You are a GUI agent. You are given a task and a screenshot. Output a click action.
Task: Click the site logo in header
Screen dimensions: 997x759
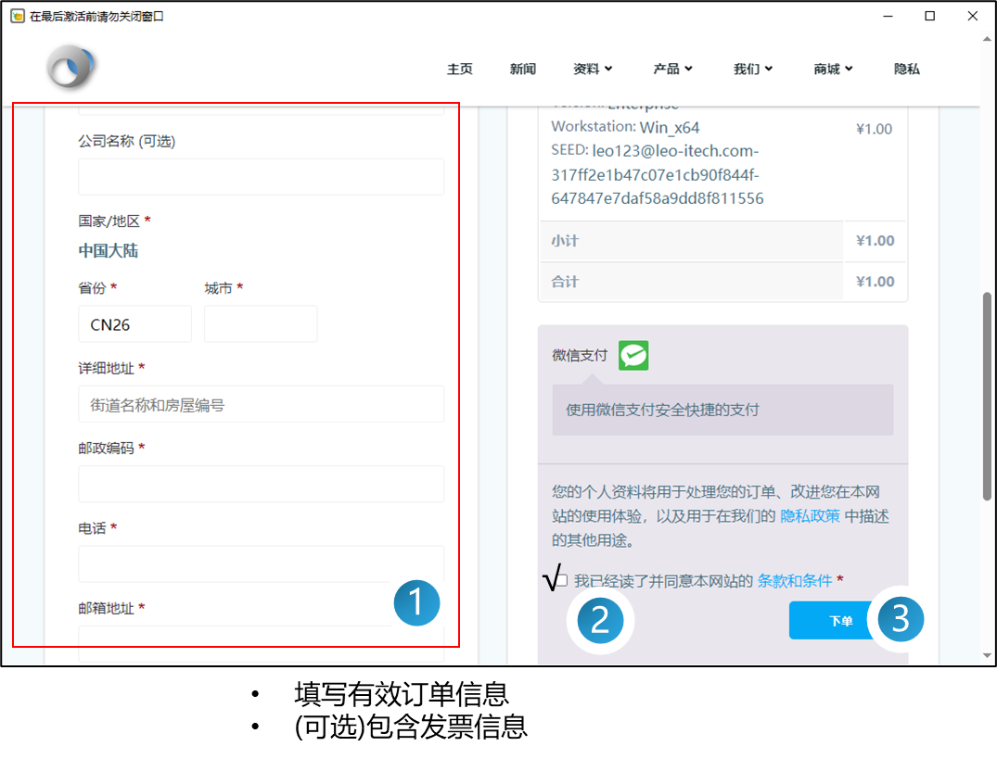71,69
